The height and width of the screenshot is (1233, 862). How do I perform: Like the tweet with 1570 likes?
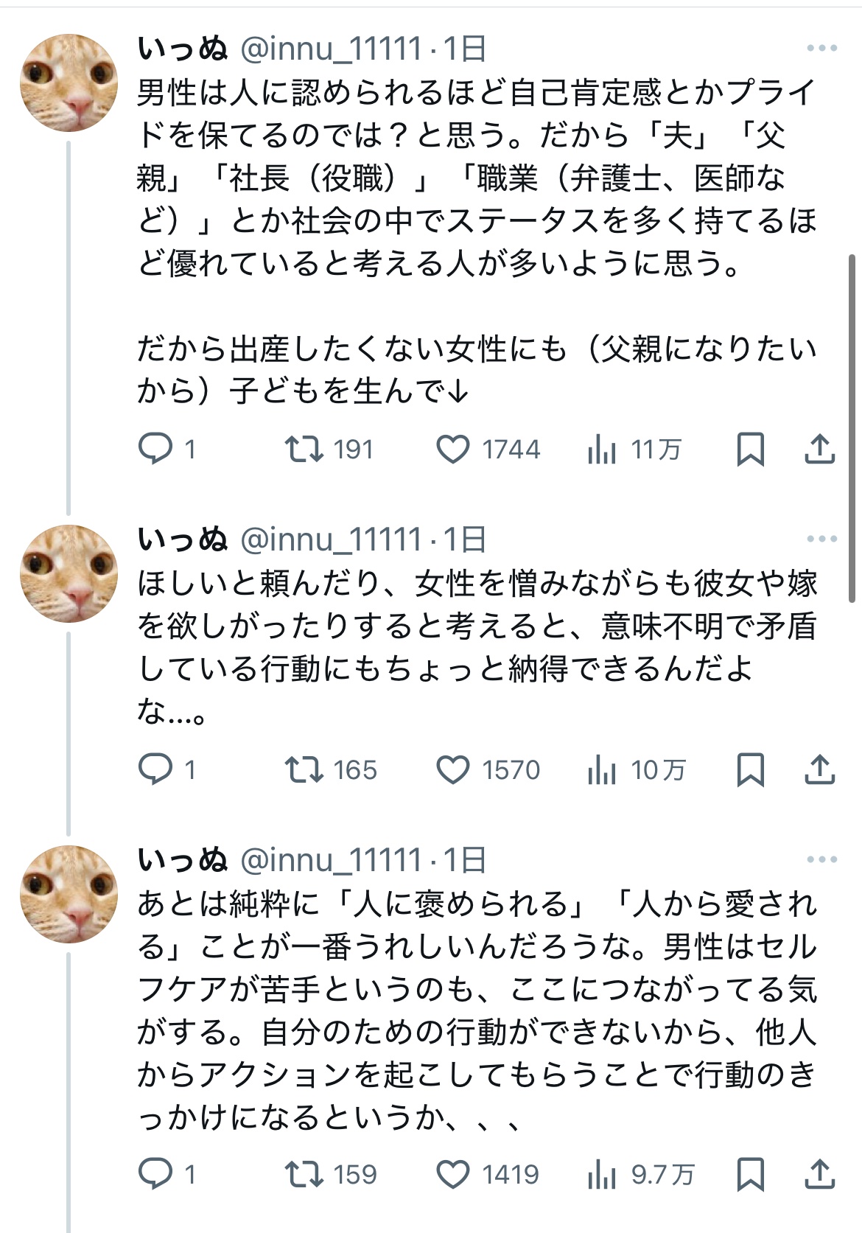click(453, 769)
